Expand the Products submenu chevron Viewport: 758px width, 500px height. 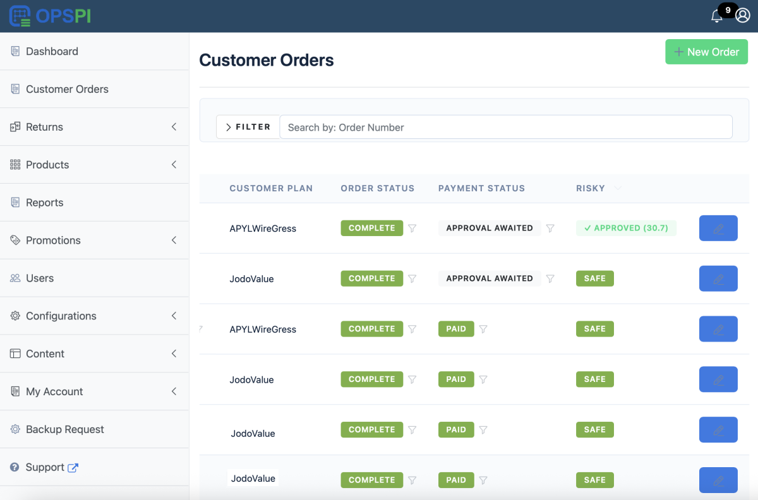click(174, 165)
